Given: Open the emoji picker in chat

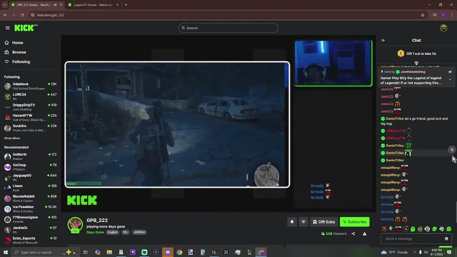Looking at the screenshot, I should 446,239.
